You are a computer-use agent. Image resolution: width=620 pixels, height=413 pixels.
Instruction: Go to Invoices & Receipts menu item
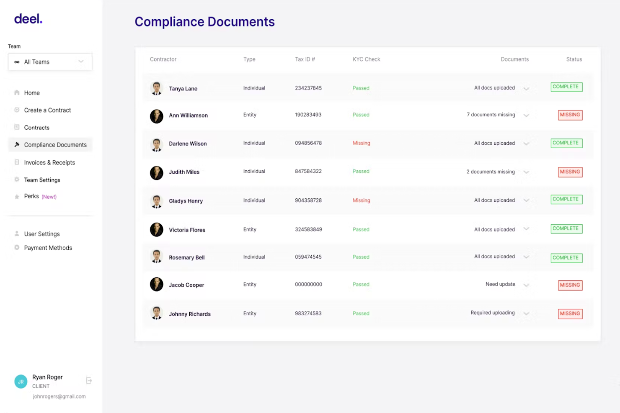click(x=49, y=162)
